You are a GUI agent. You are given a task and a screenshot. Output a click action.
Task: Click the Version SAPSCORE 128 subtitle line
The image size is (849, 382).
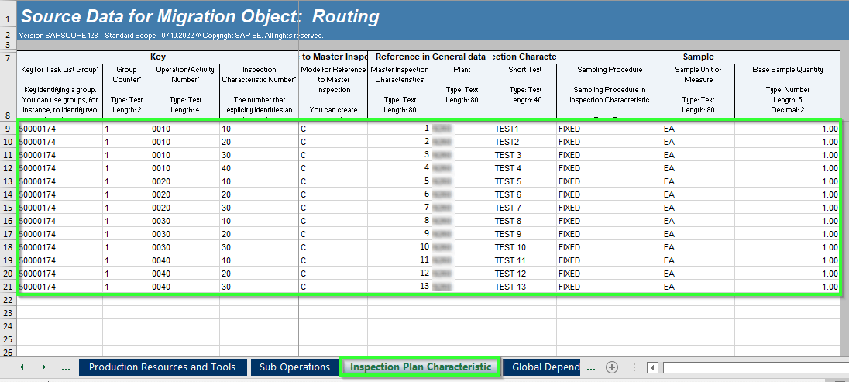click(171, 36)
